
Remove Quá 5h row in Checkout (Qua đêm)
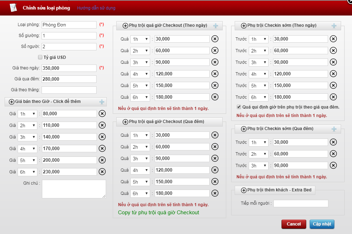click(x=215, y=182)
